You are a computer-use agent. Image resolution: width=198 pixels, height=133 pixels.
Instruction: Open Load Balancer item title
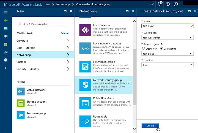click(x=102, y=25)
